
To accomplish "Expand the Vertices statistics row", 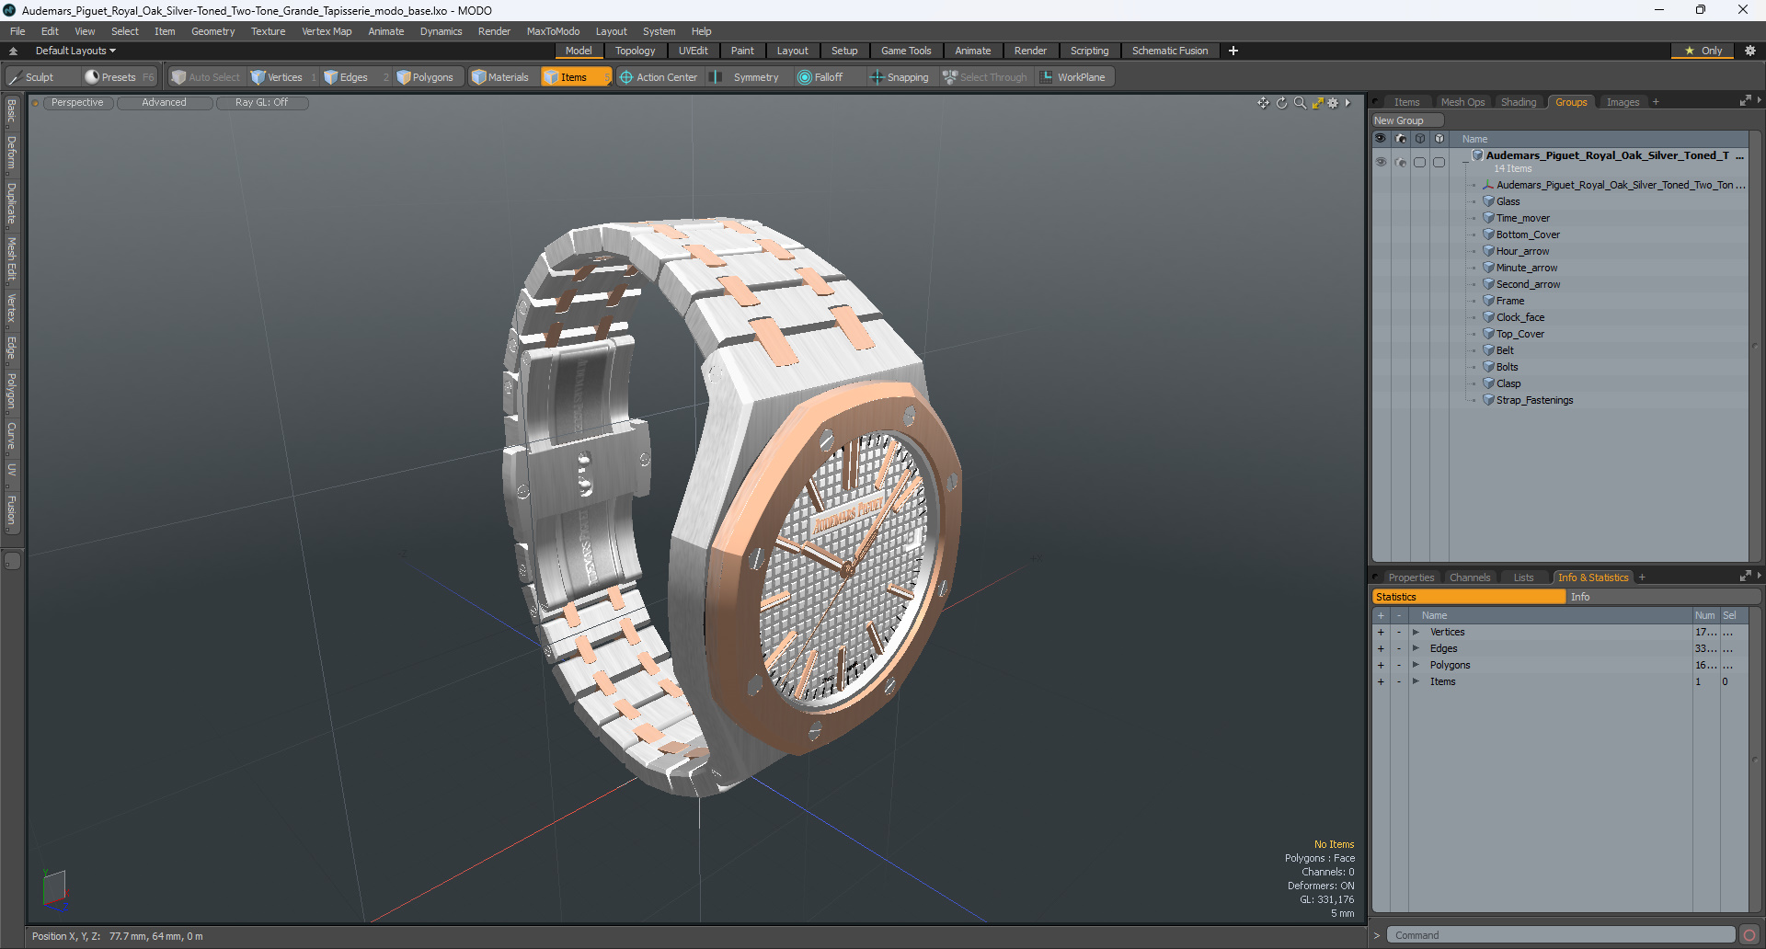I will (1416, 632).
